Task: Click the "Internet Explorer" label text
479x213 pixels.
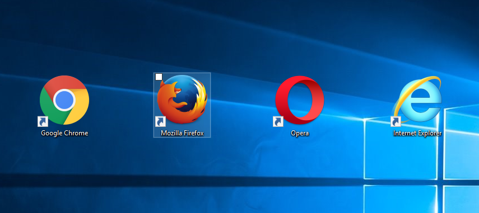Action: (417, 133)
